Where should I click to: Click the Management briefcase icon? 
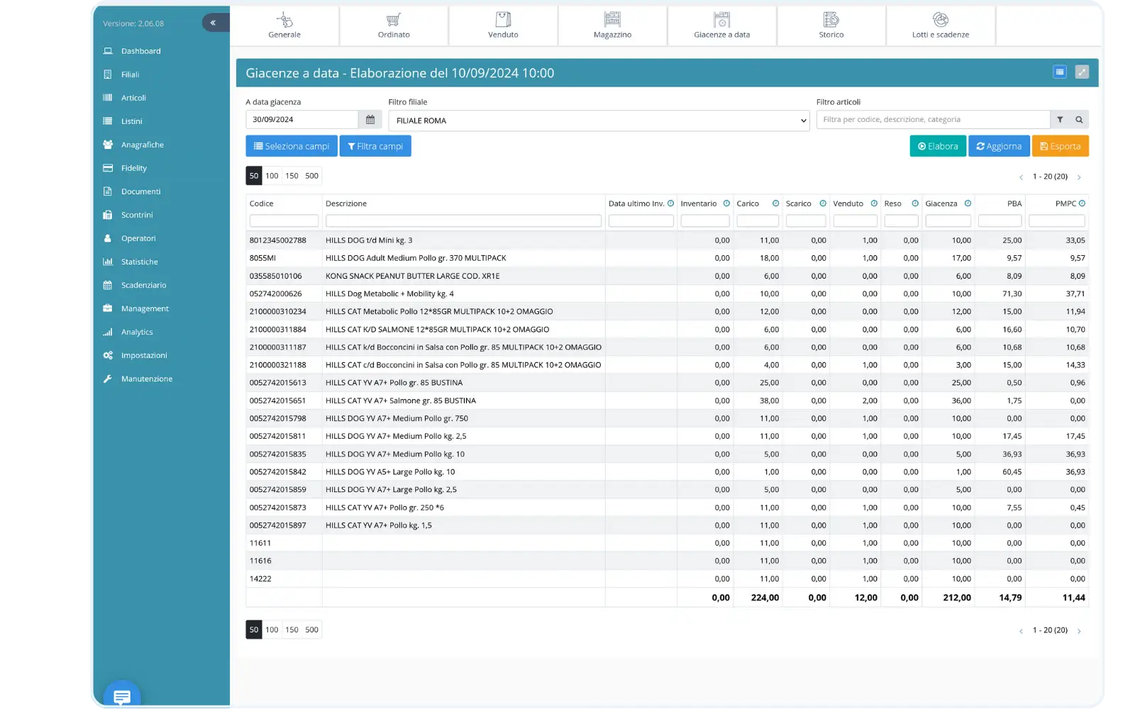108,308
